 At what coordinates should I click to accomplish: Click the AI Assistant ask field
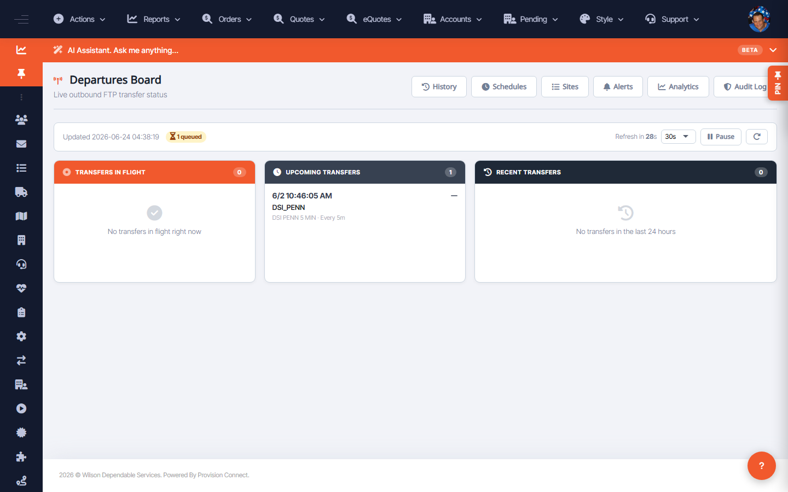(x=123, y=50)
